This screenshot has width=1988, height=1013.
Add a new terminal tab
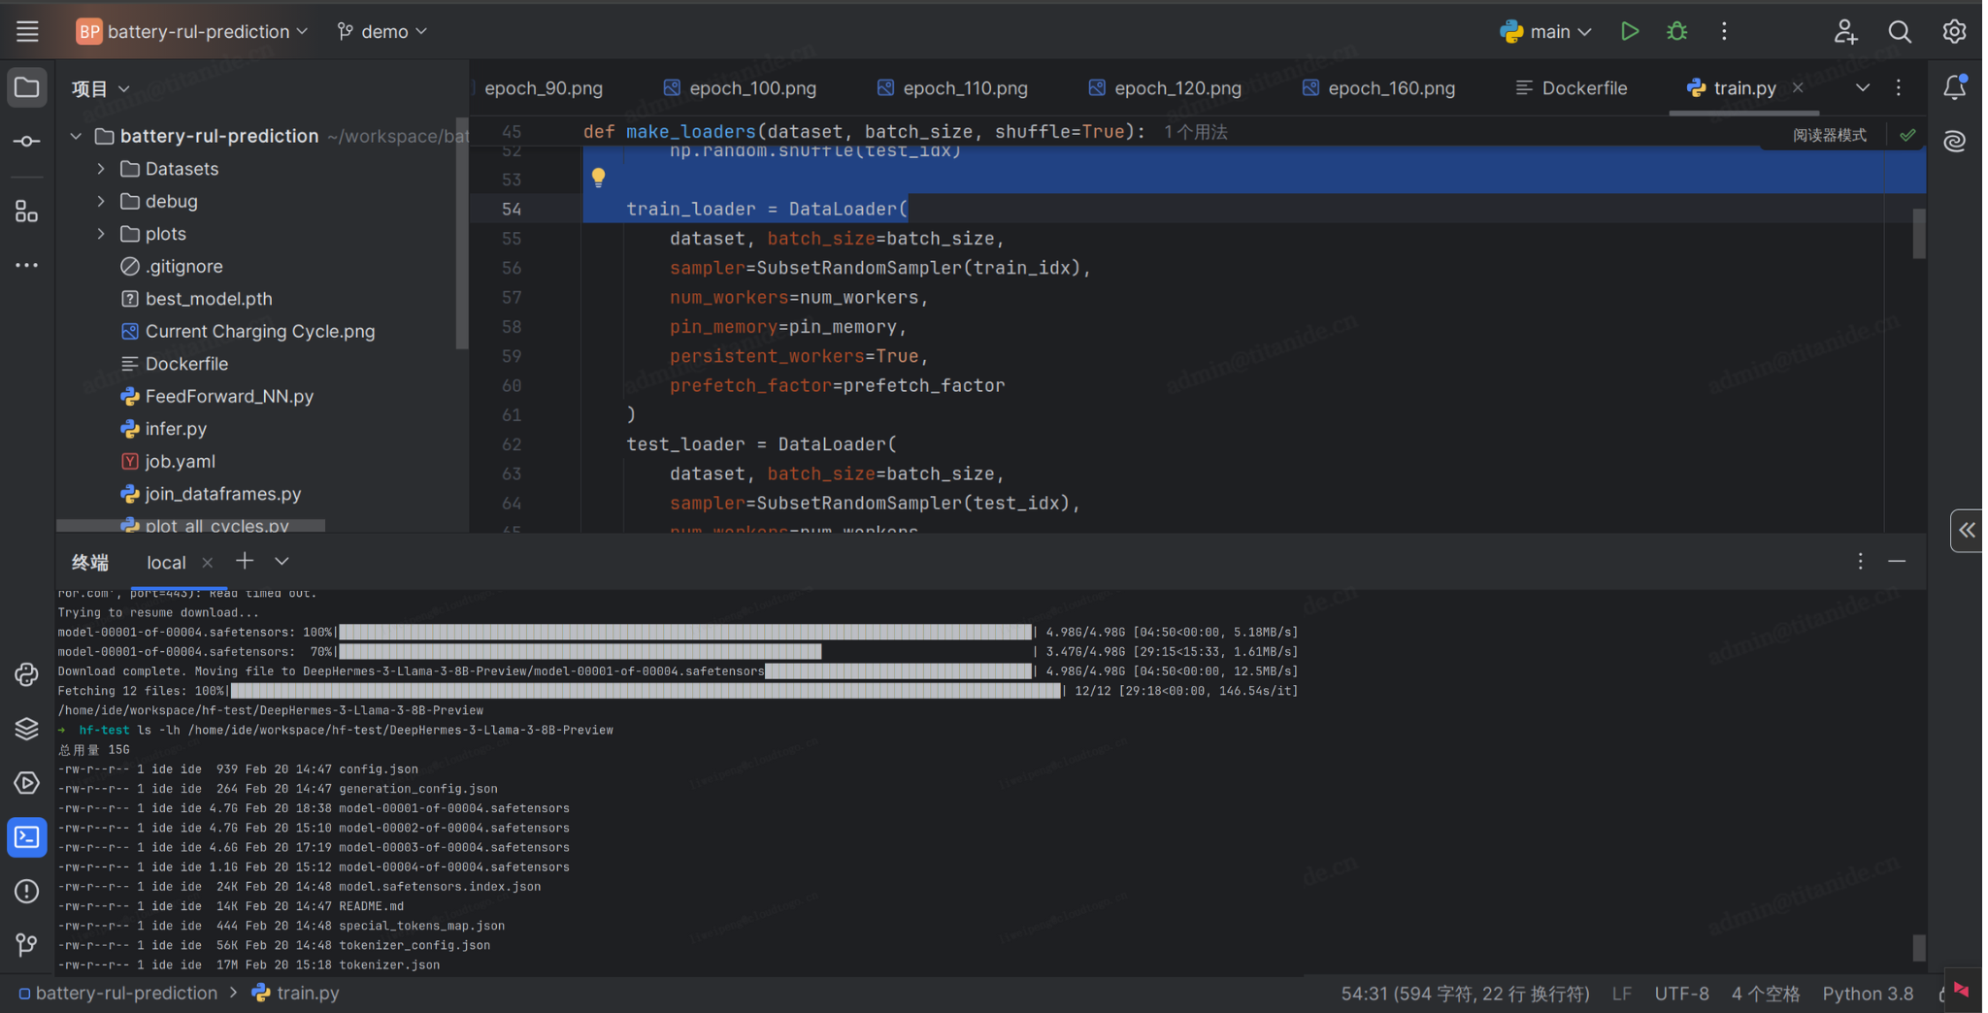[245, 561]
